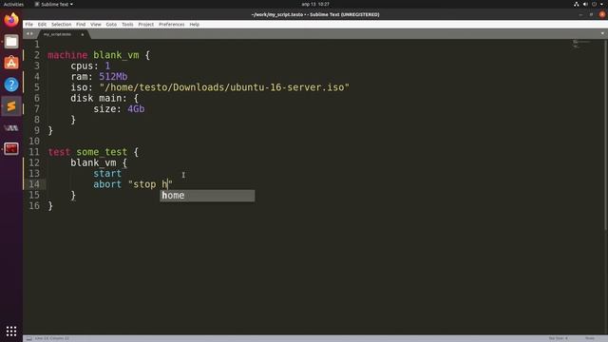Click Activities overview button
The width and height of the screenshot is (608, 342).
click(13, 4)
